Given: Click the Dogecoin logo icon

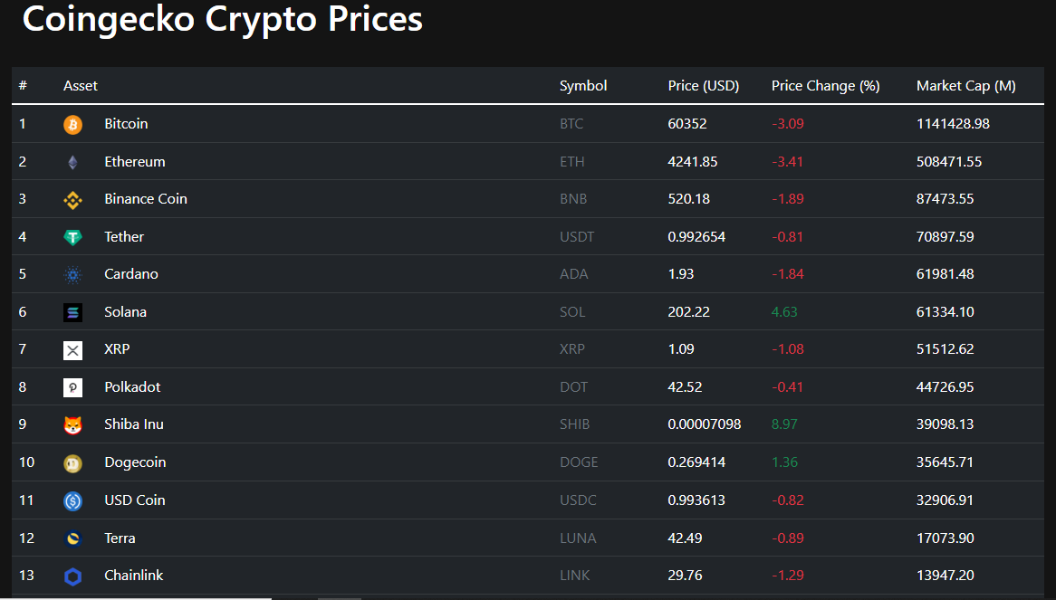Looking at the screenshot, I should tap(72, 463).
